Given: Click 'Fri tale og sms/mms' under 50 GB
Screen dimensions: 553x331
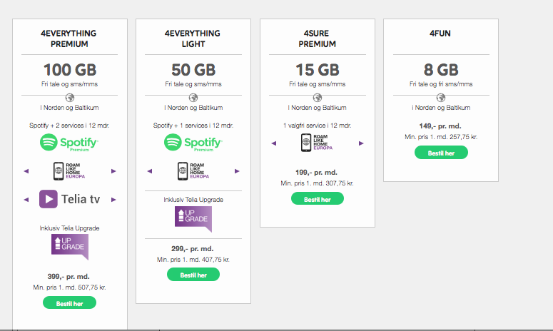Looking at the screenshot, I should coord(193,84).
